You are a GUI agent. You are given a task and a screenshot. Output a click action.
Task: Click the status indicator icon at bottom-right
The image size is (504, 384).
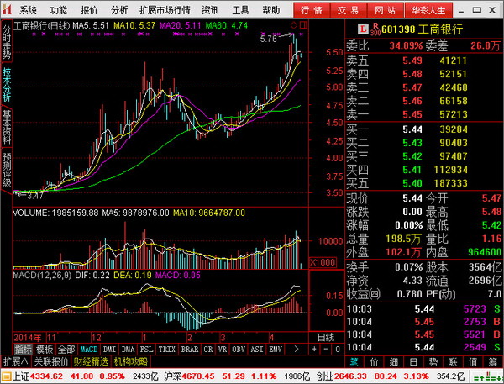pyautogui.click(x=487, y=376)
